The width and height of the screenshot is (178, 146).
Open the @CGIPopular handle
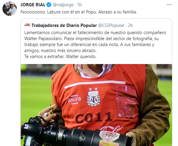click(111, 25)
